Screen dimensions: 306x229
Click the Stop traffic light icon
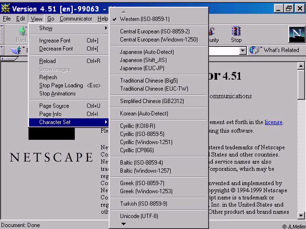tap(236, 31)
